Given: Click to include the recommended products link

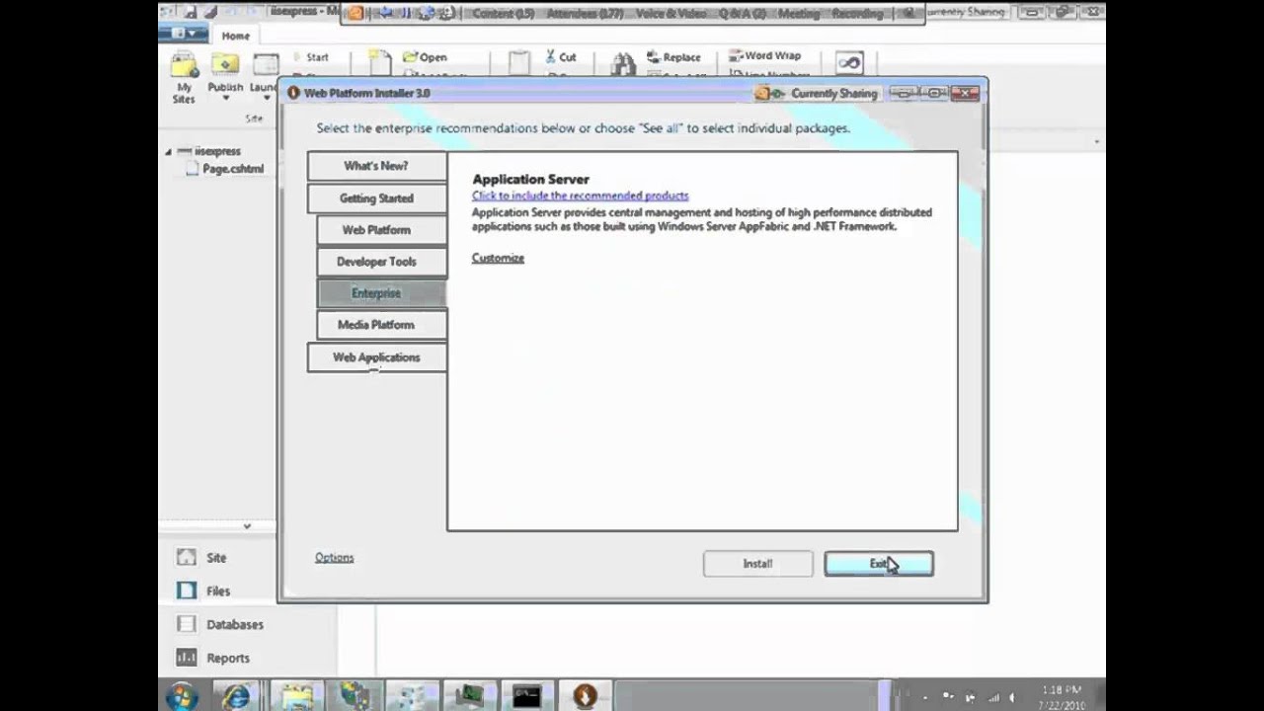Looking at the screenshot, I should 580,196.
